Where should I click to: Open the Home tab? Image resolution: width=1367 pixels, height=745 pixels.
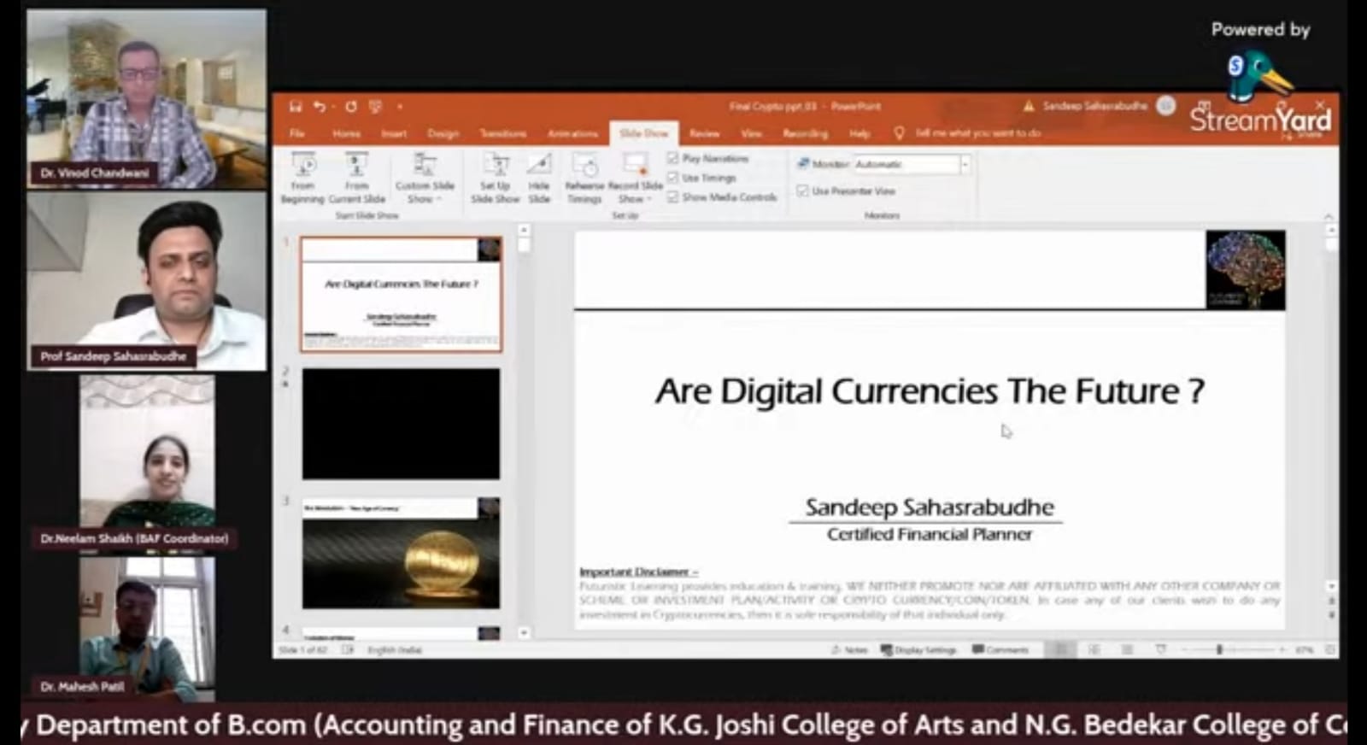click(346, 133)
